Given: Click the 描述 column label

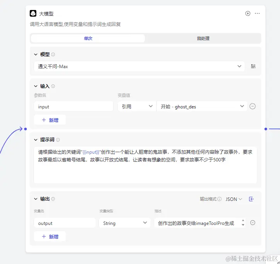Looking at the screenshot, I should tap(158, 211).
